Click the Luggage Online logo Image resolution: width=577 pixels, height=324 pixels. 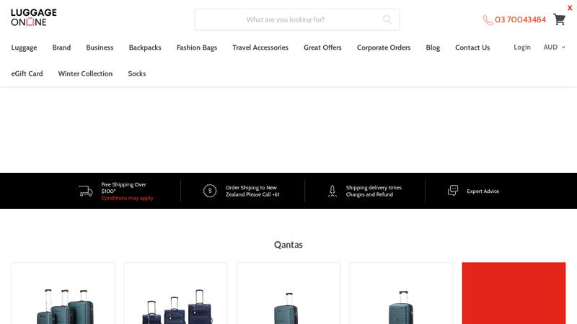pos(34,17)
